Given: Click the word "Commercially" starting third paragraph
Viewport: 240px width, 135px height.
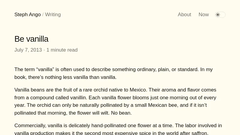Looking at the screenshot, I should pos(30,125).
